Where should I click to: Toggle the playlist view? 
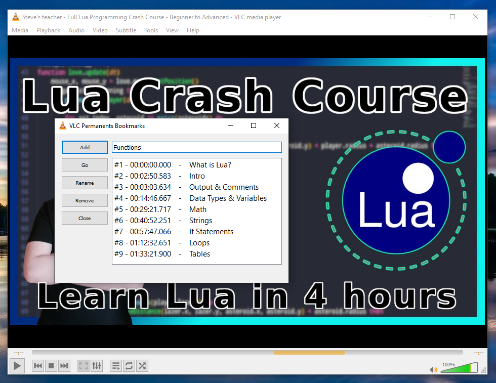point(116,366)
